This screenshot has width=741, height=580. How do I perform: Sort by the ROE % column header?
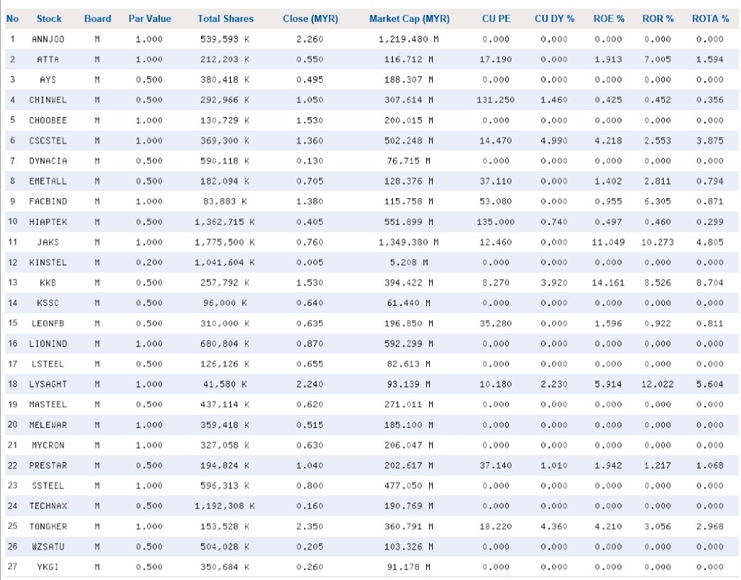click(609, 19)
